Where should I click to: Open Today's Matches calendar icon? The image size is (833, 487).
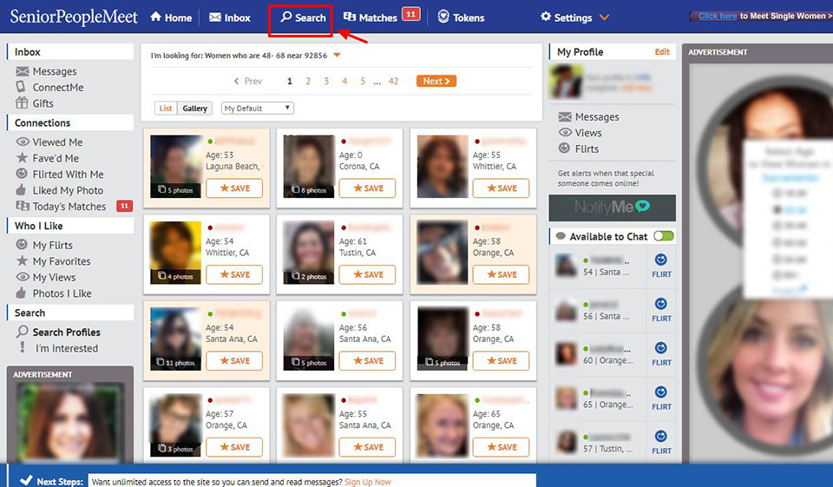click(x=23, y=207)
